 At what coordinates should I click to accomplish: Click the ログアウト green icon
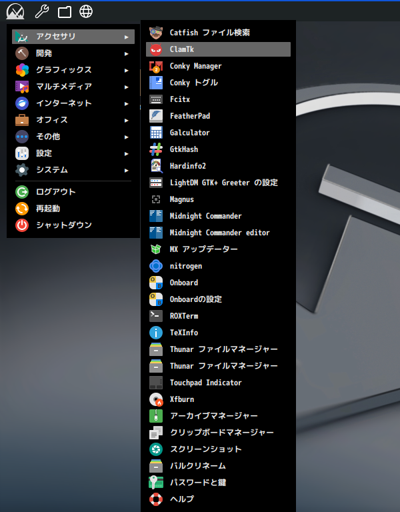[x=22, y=192]
